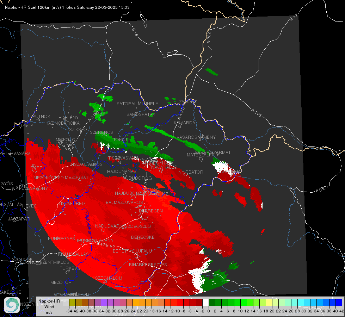Click the EGER city label
Viewport: 345px width, 317px height.
[36, 167]
